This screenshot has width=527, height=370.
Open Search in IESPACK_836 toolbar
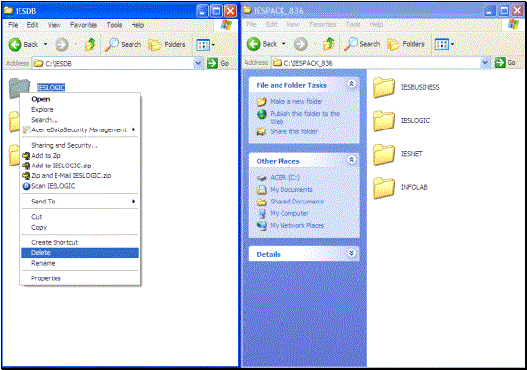click(x=362, y=44)
